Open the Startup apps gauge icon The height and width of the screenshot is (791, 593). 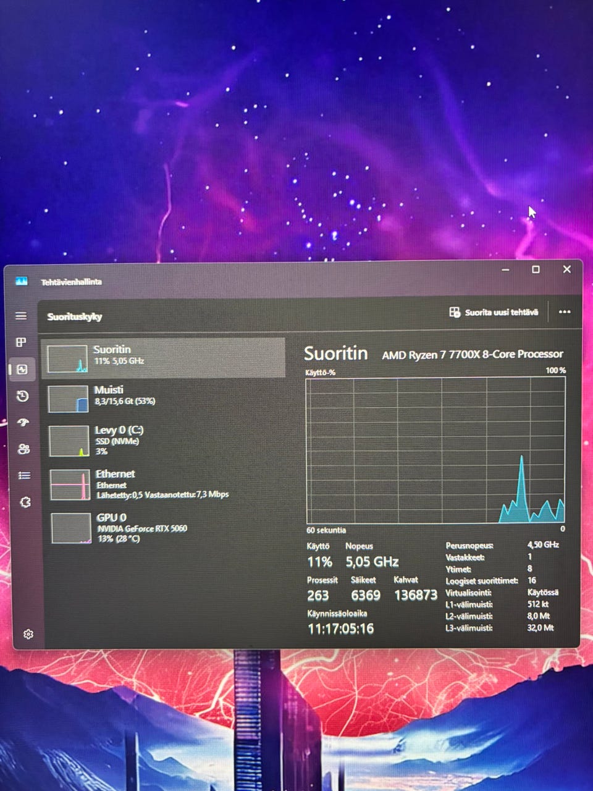point(23,423)
